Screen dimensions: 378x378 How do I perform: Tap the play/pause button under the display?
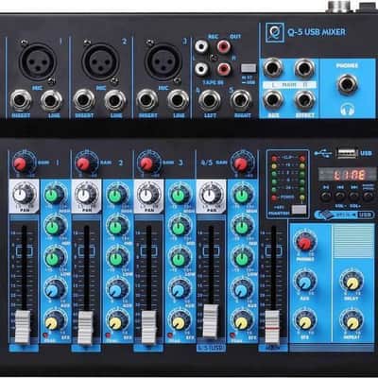(x=326, y=197)
